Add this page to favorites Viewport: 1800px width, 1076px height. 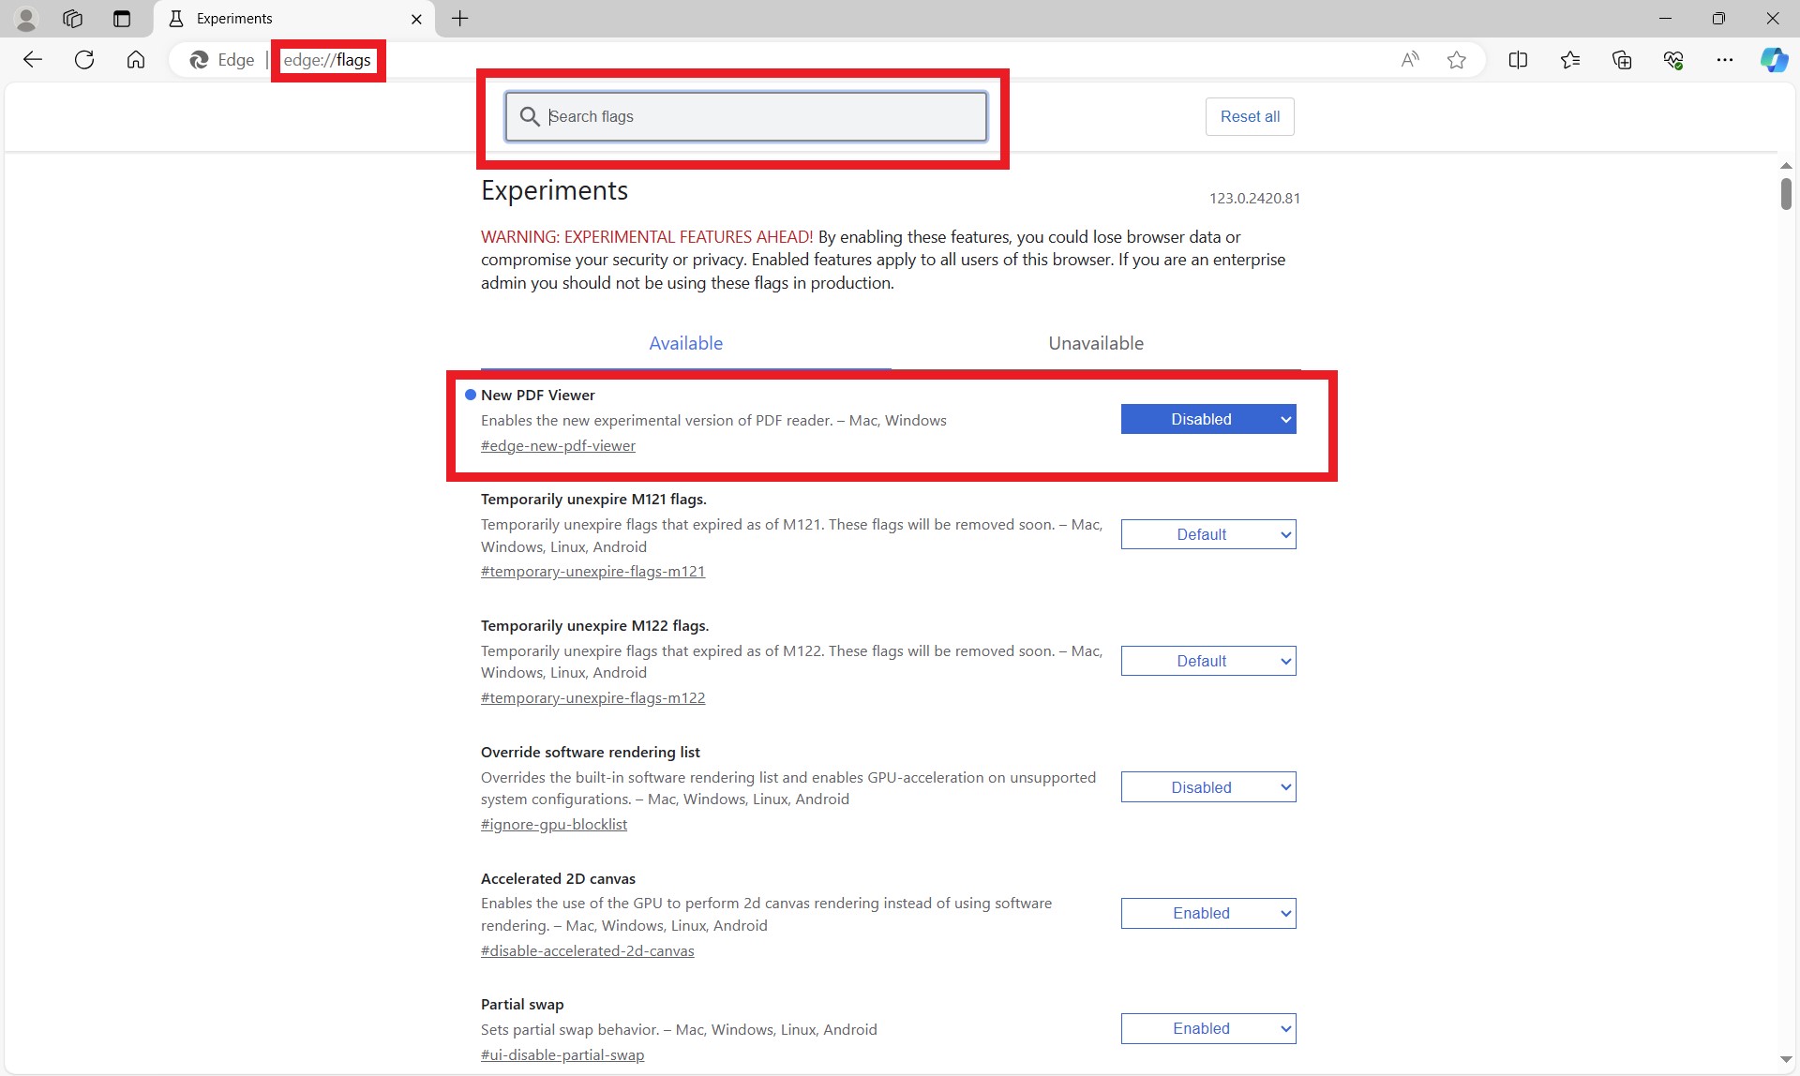(x=1456, y=59)
